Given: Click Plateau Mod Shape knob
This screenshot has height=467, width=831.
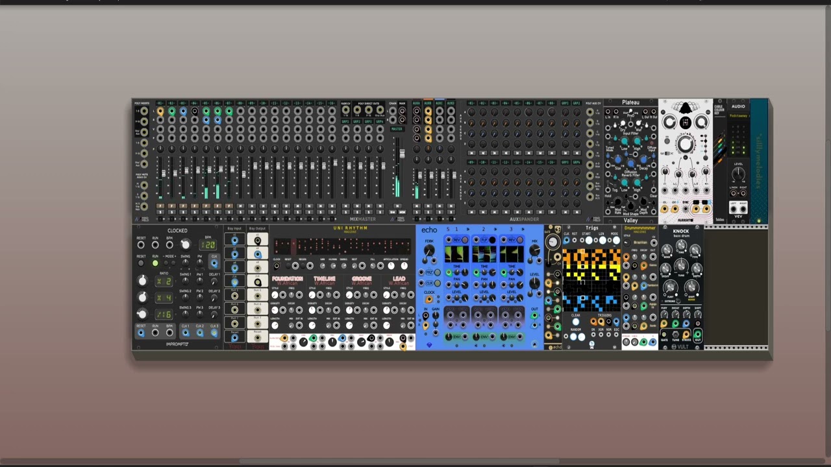Looking at the screenshot, I should pyautogui.click(x=630, y=206).
